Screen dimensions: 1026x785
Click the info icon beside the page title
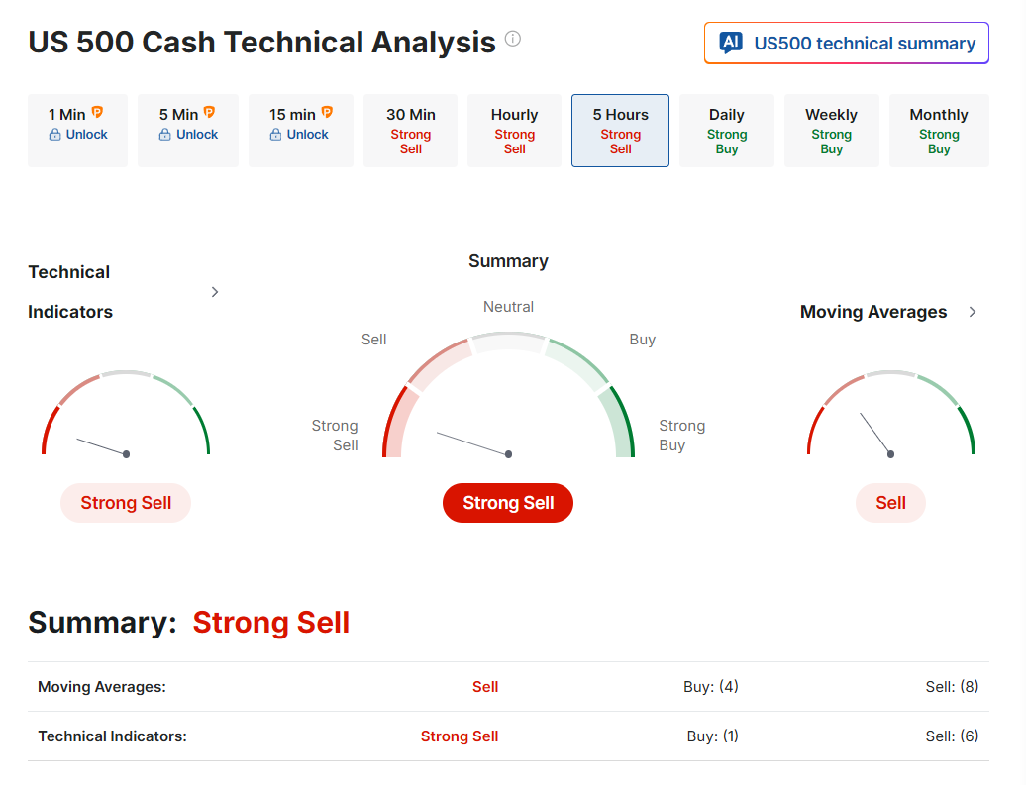pyautogui.click(x=513, y=39)
